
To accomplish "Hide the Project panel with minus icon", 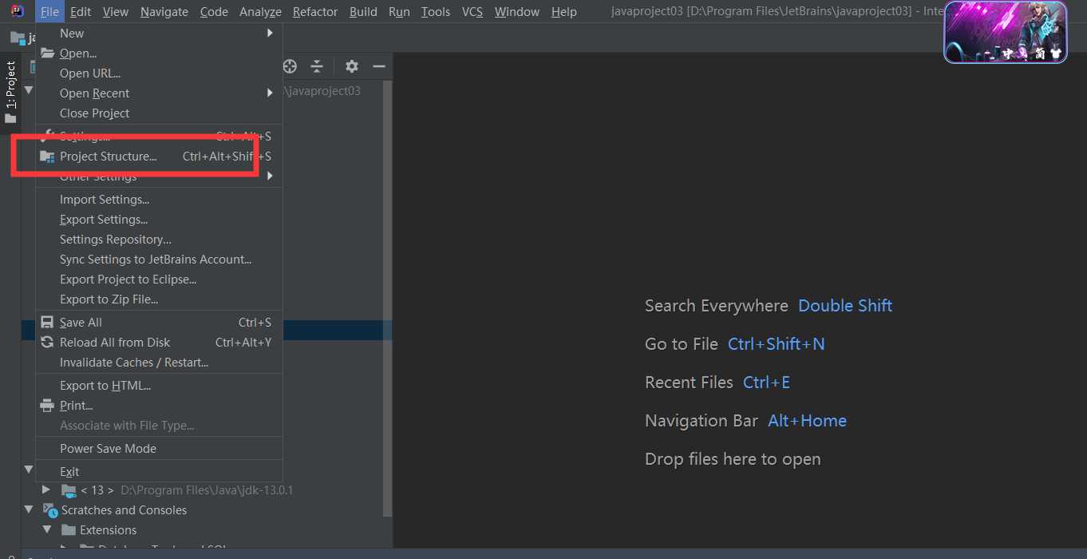I will 379,66.
